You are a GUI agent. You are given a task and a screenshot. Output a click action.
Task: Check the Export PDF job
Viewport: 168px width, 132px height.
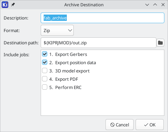coord(45,79)
